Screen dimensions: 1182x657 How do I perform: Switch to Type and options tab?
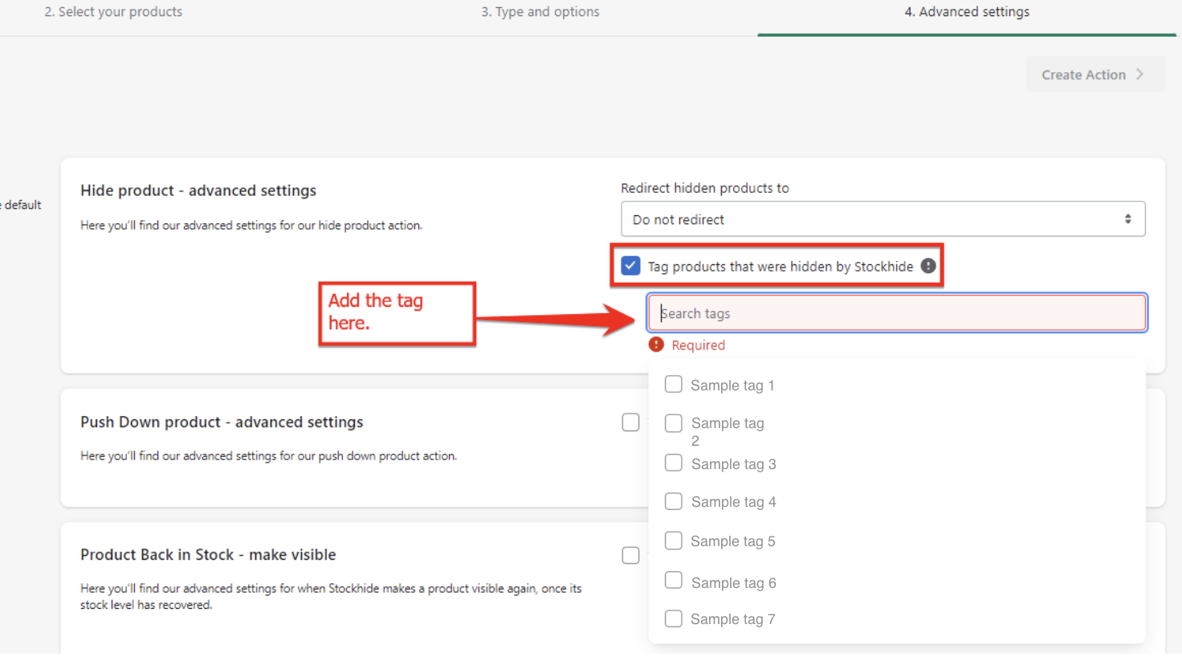pyautogui.click(x=540, y=12)
